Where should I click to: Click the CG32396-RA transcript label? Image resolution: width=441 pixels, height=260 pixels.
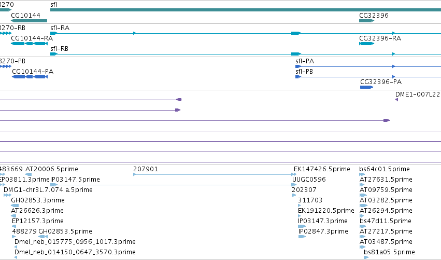tap(380, 38)
